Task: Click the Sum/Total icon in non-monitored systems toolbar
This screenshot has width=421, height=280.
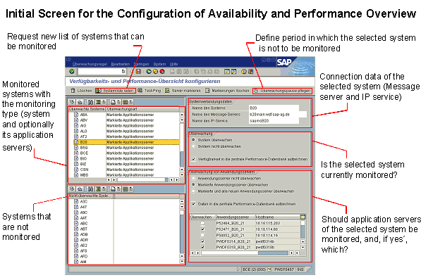Action: point(98,189)
